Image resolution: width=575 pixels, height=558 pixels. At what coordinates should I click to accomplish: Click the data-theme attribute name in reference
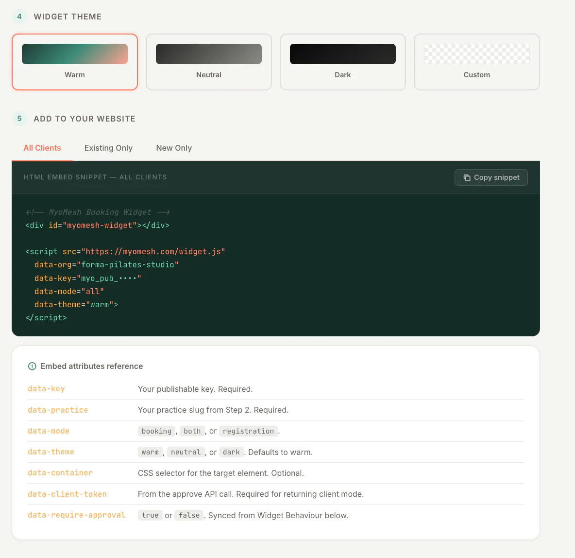51,452
